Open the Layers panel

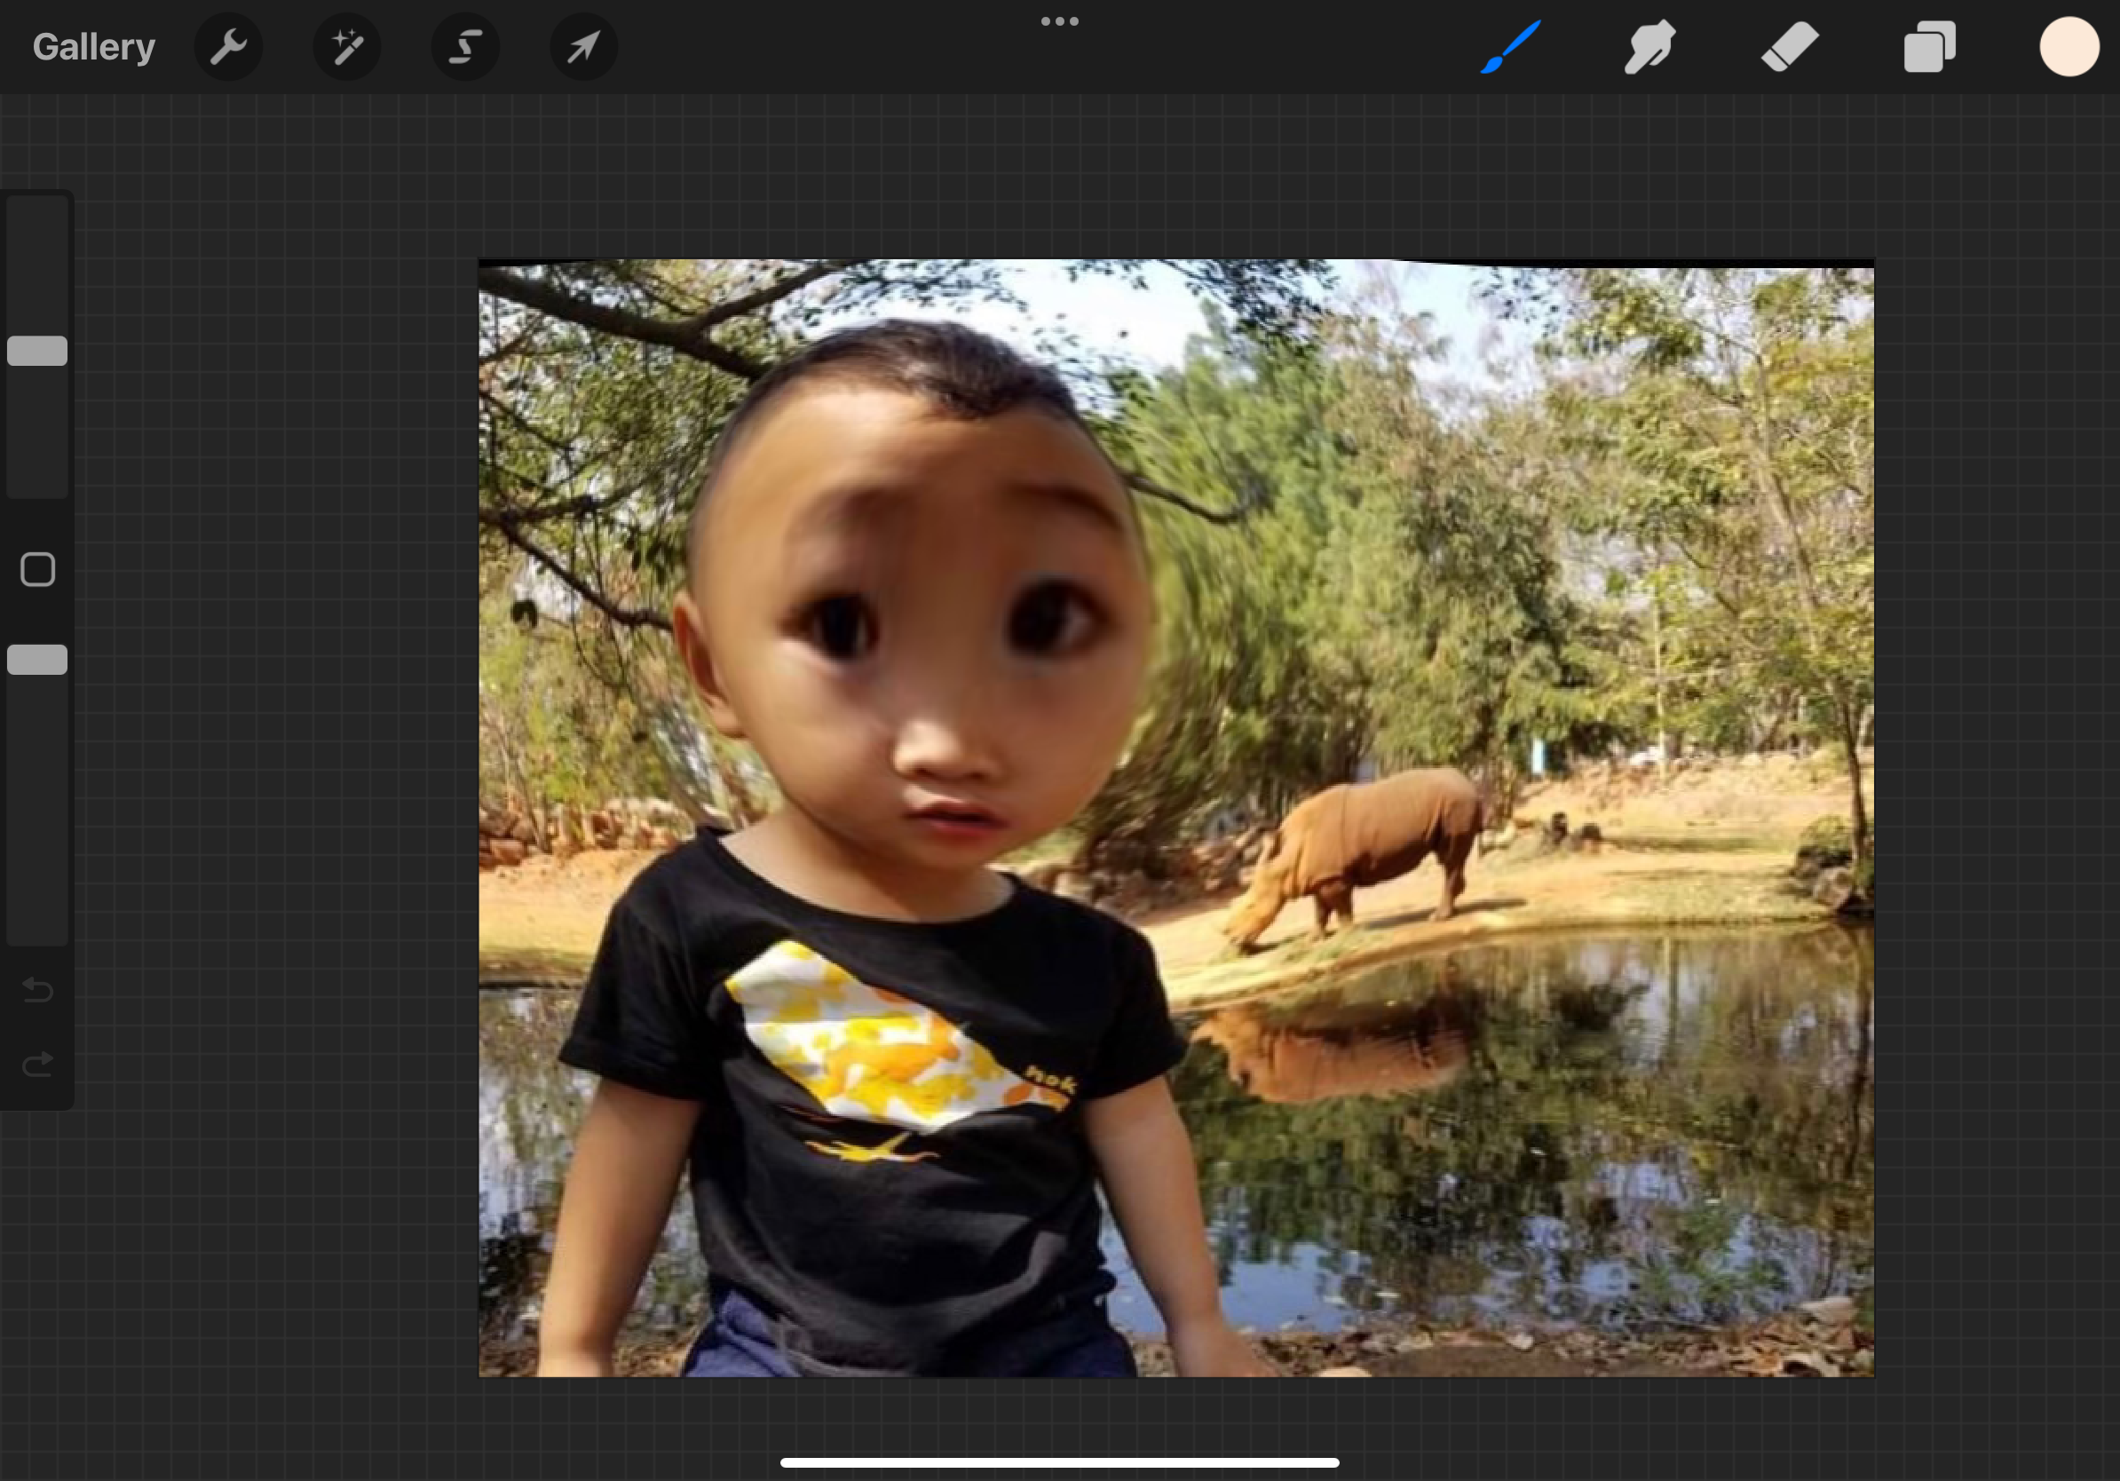1929,47
